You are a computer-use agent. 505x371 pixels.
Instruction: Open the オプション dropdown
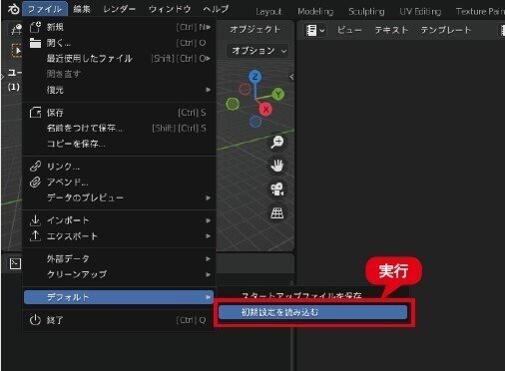point(257,51)
